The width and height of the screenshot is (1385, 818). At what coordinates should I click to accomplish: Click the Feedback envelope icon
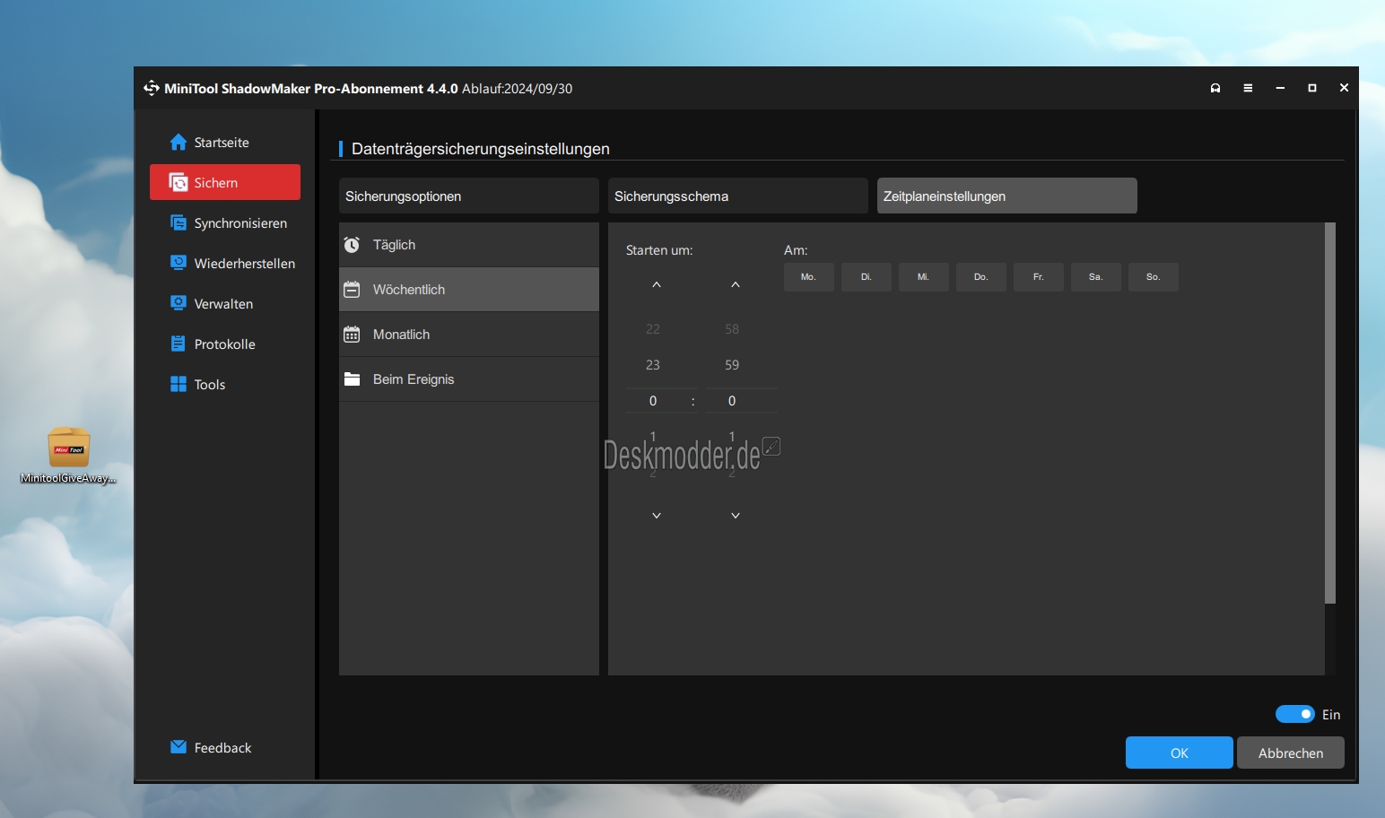(x=179, y=746)
